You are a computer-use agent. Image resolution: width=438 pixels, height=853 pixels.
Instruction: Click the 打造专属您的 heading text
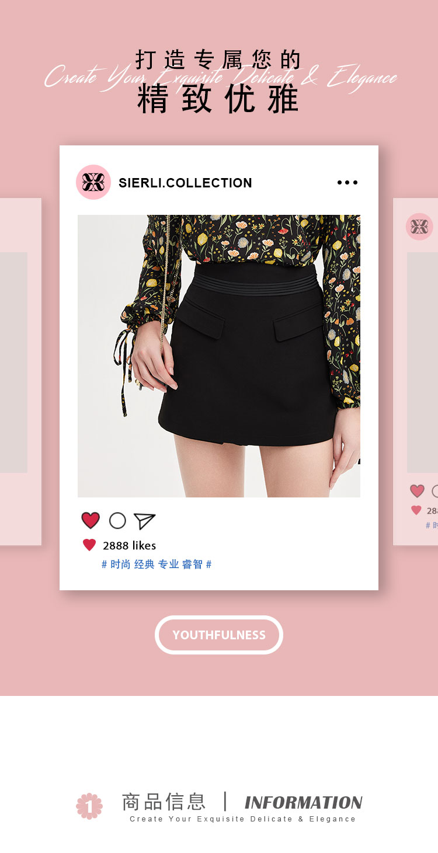coord(218,60)
